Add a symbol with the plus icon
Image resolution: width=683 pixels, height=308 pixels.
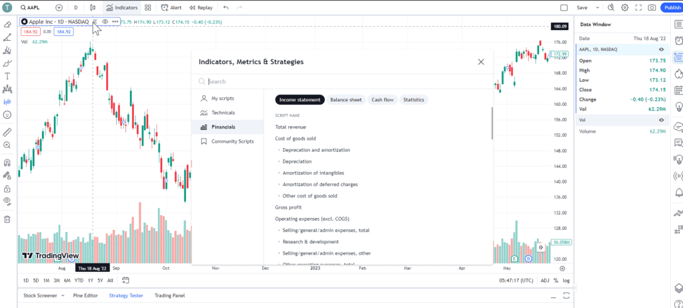coord(59,7)
